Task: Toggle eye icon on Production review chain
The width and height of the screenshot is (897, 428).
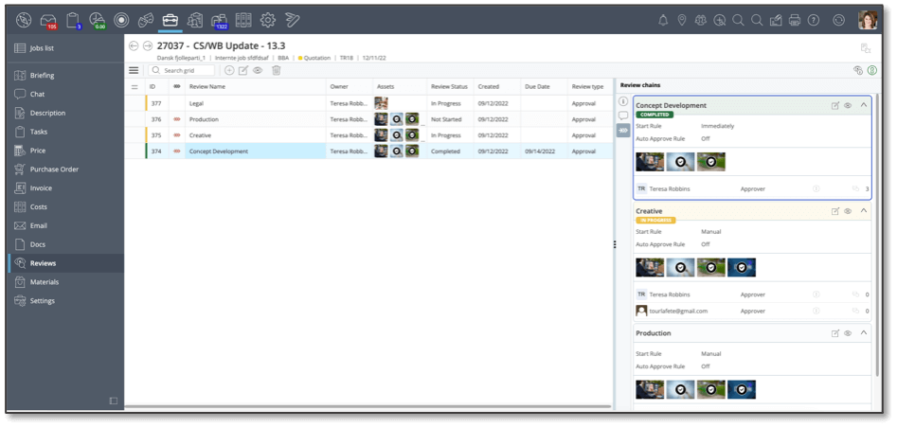Action: coord(848,333)
